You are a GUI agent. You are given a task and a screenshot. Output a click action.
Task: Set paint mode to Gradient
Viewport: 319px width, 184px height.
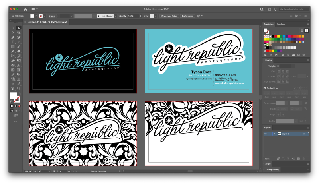16,106
